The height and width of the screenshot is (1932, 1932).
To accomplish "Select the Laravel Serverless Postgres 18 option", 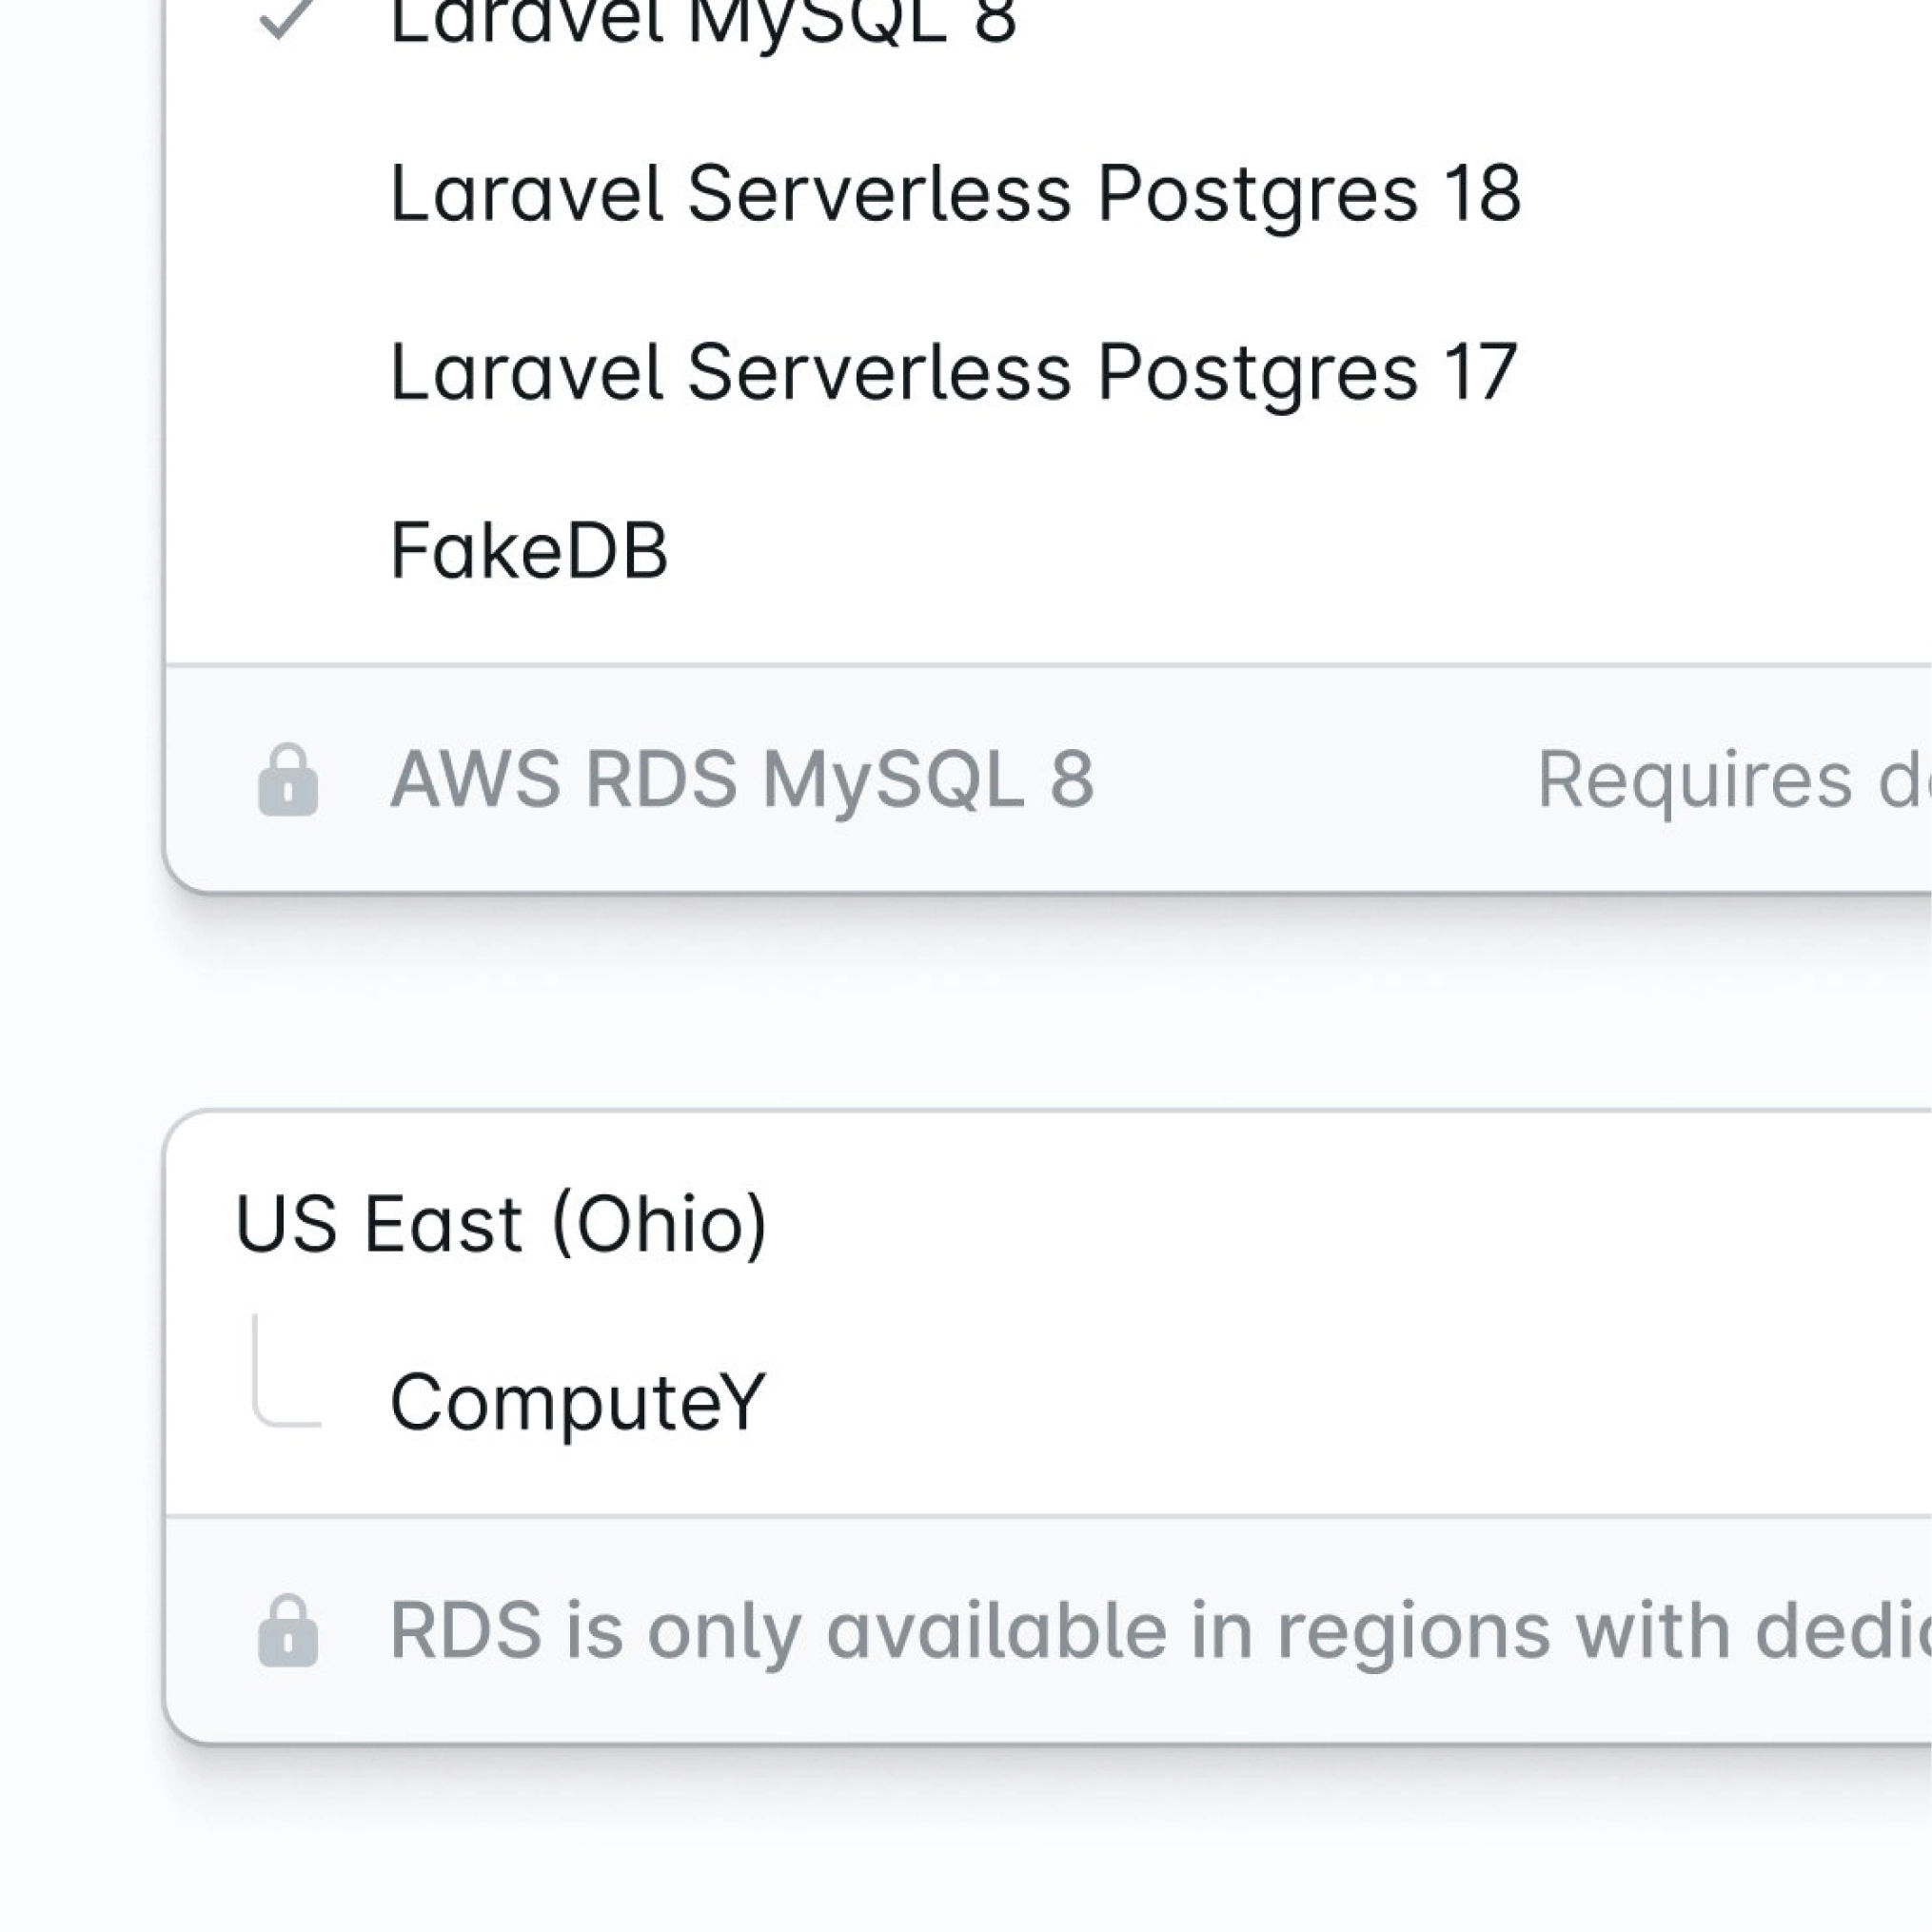I will click(x=954, y=197).
